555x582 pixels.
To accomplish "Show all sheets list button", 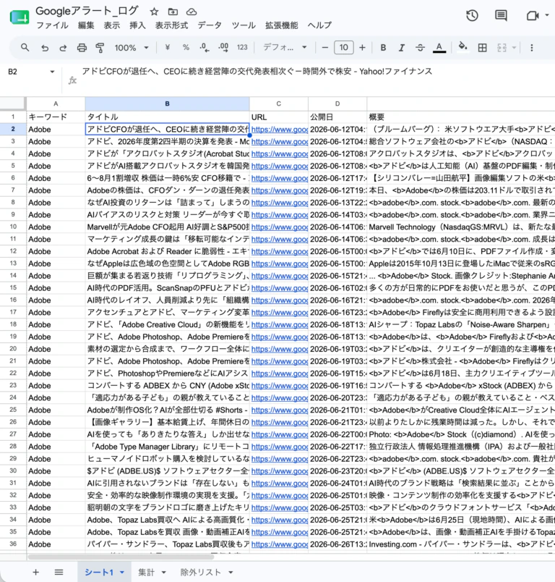I will [x=59, y=573].
